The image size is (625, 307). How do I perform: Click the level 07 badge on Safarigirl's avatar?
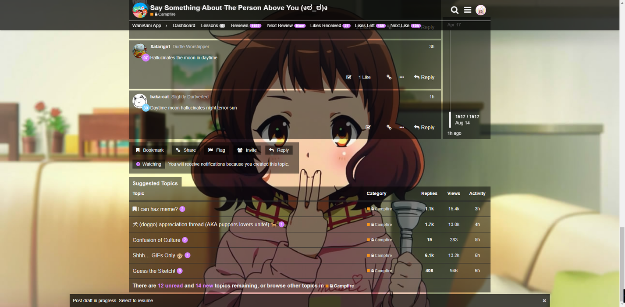click(146, 57)
